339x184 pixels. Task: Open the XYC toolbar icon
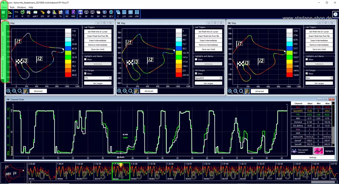(42, 14)
